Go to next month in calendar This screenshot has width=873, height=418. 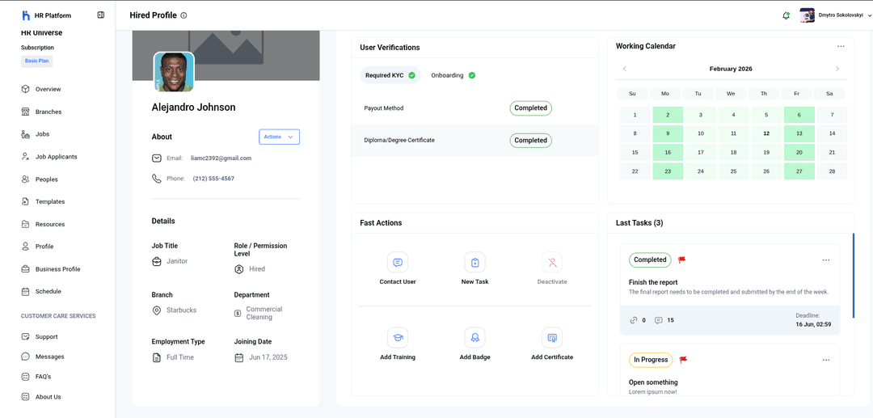(x=837, y=69)
